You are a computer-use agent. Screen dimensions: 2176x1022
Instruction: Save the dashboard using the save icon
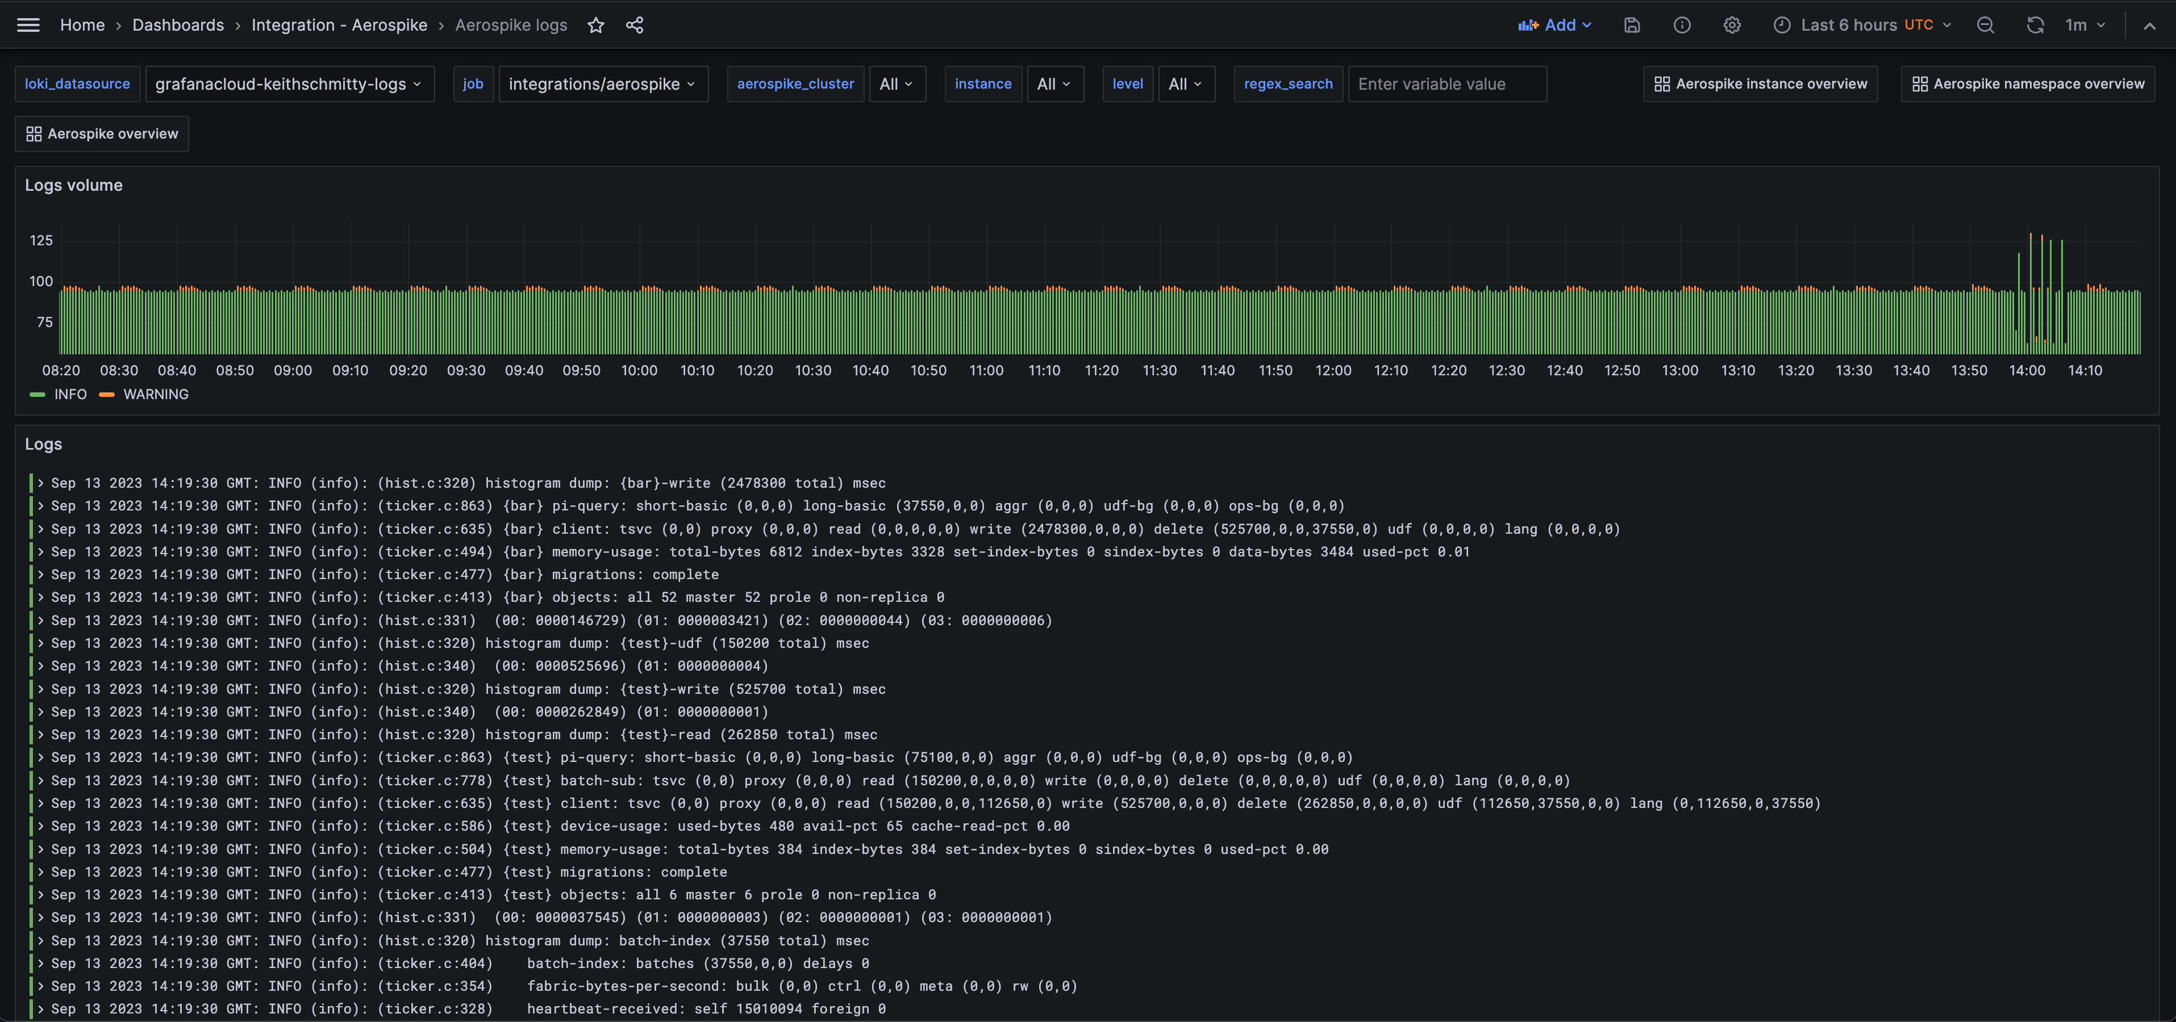1632,26
